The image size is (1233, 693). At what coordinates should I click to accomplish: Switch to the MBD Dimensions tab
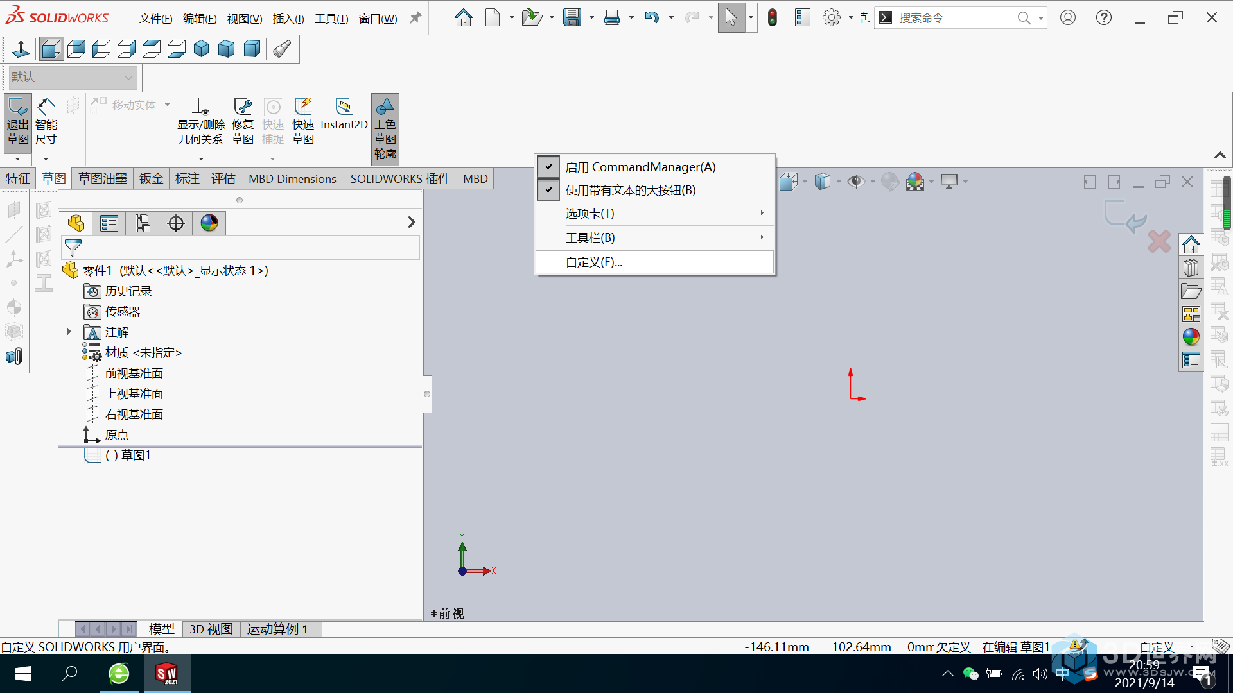tap(292, 178)
